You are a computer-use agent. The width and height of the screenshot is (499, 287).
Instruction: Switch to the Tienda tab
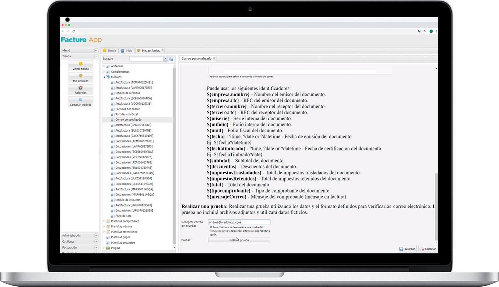[109, 51]
